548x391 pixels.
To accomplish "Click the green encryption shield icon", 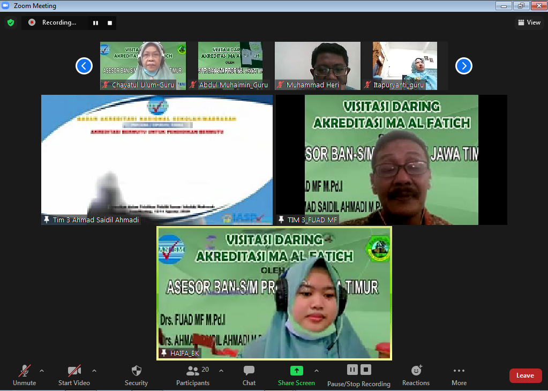I will (10, 22).
